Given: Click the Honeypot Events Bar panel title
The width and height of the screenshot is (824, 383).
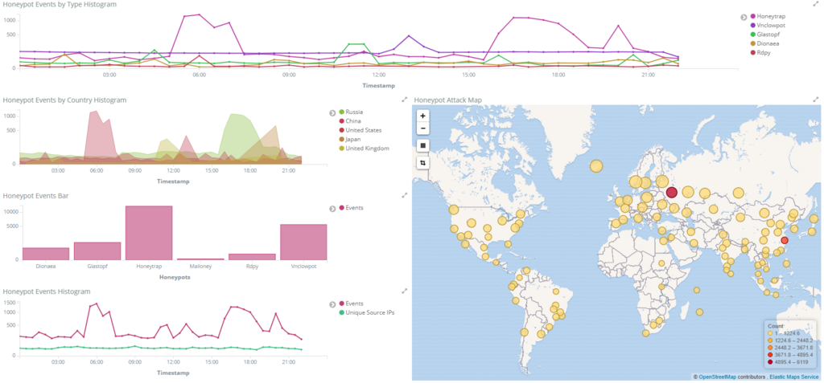Looking at the screenshot, I should [35, 196].
